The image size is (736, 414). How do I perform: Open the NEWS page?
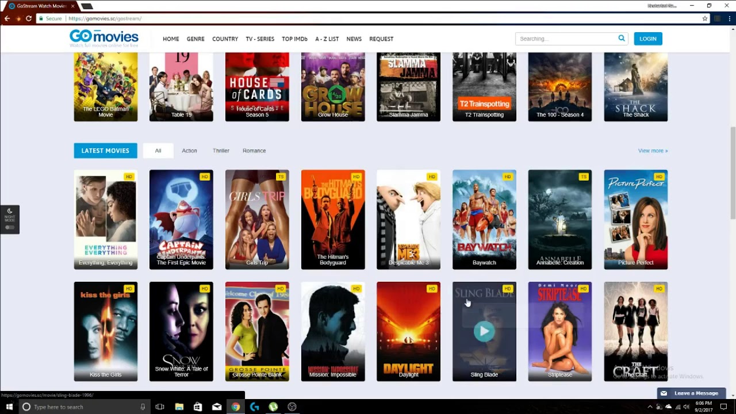(x=354, y=39)
